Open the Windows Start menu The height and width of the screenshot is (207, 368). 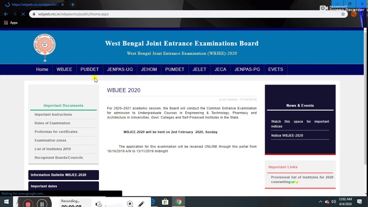[6, 202]
